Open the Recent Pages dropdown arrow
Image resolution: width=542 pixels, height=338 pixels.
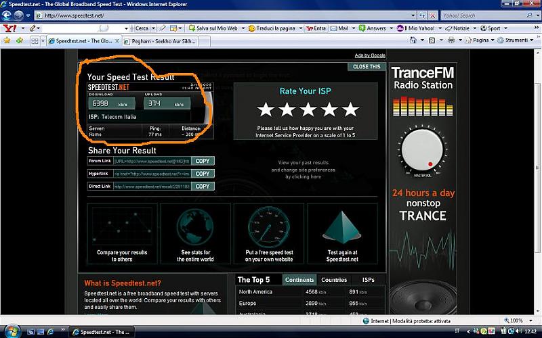tap(28, 16)
